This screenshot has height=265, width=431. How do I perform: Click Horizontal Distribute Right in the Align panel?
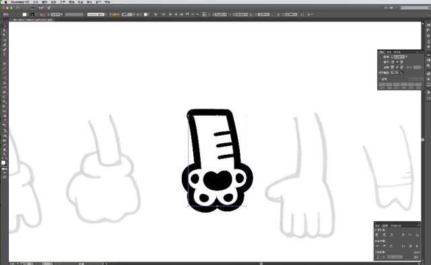(417, 245)
